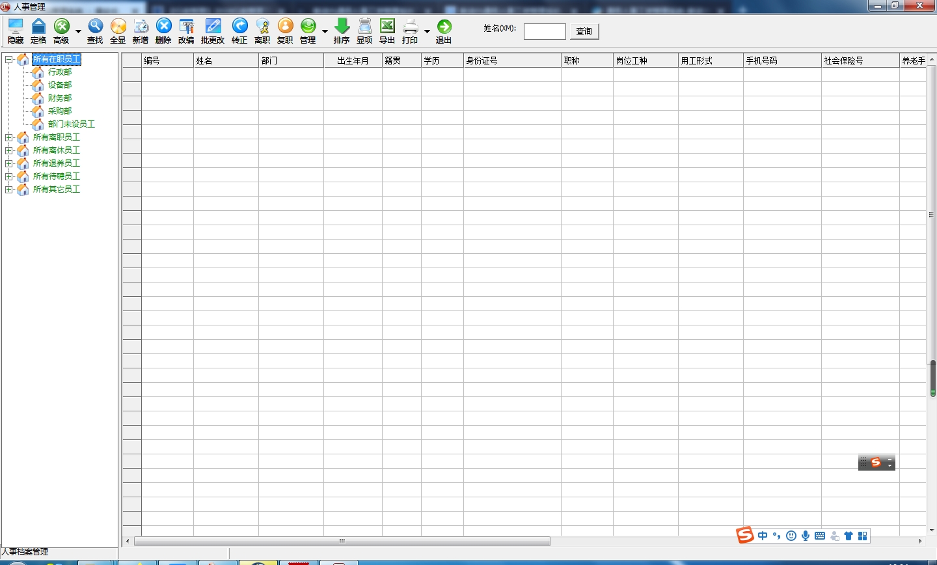This screenshot has height=565, width=937.
Task: Open the Sogou IME emoji smiley icon
Action: (791, 536)
